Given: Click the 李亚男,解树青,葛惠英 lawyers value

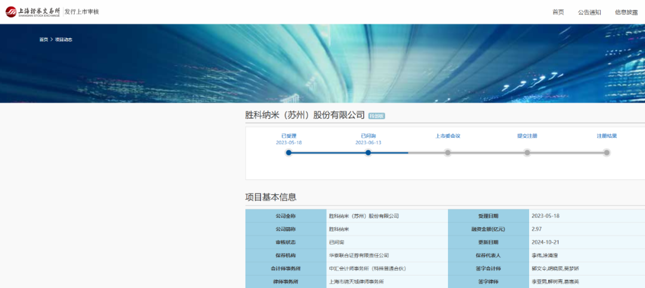Looking at the screenshot, I should [x=555, y=282].
